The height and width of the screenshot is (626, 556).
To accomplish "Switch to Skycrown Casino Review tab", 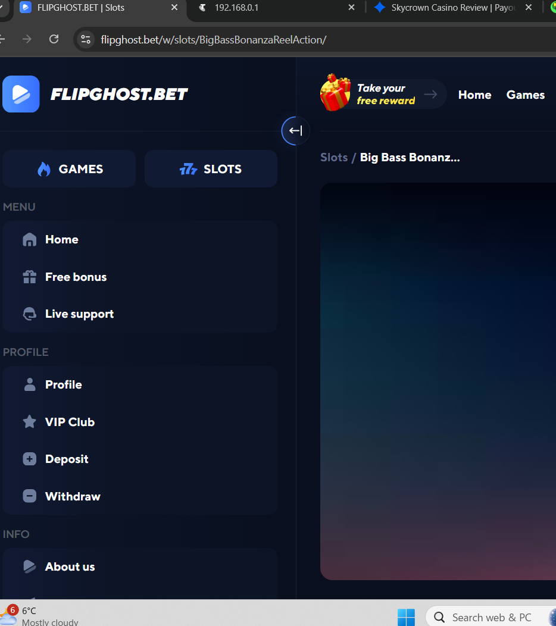I will 453,8.
